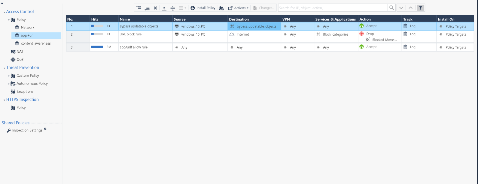Click rule number 2 in the No. column
This screenshot has width=478, height=184.
coord(72,34)
